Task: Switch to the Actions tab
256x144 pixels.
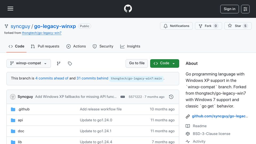Action: click(76, 46)
